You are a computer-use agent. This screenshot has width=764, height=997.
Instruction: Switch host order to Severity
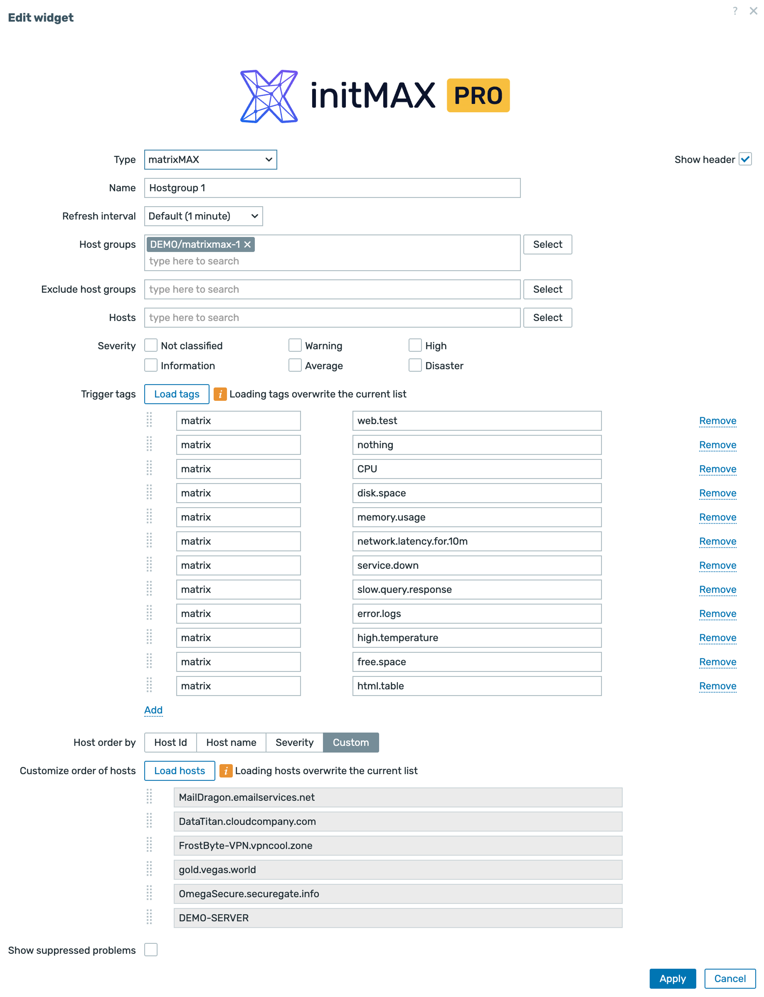(x=294, y=742)
